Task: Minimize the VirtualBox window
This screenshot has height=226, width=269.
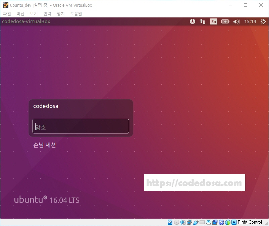Action: (230, 5)
